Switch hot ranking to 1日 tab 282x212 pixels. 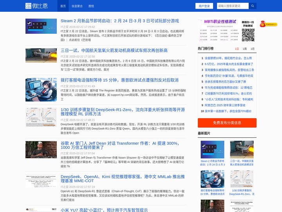[237, 49]
